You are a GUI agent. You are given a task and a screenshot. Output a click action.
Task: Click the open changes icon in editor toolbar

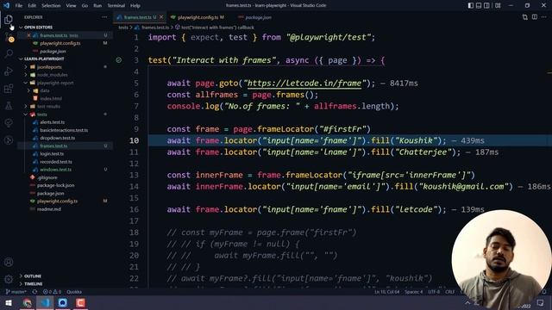click(x=525, y=17)
